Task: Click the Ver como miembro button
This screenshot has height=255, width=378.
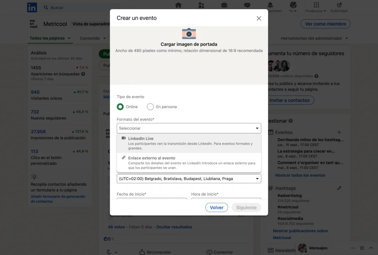Action: pos(326,24)
